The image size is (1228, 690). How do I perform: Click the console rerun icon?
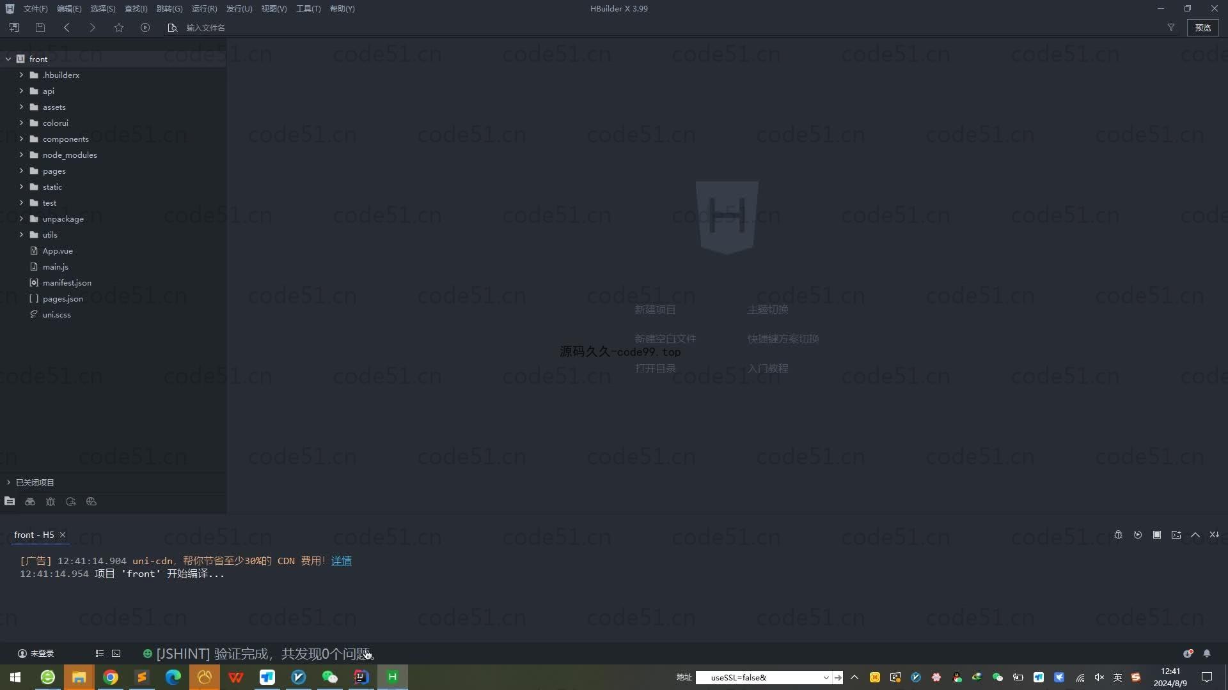pyautogui.click(x=1138, y=535)
